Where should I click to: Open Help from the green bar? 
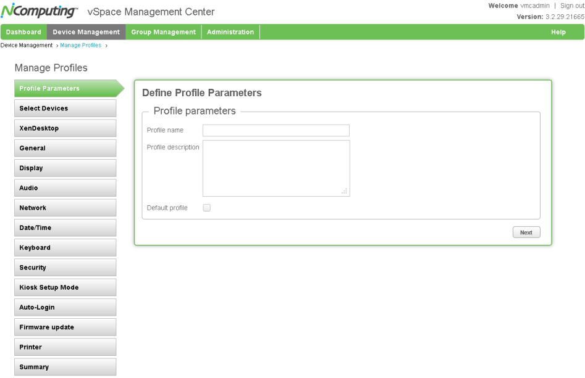point(558,32)
